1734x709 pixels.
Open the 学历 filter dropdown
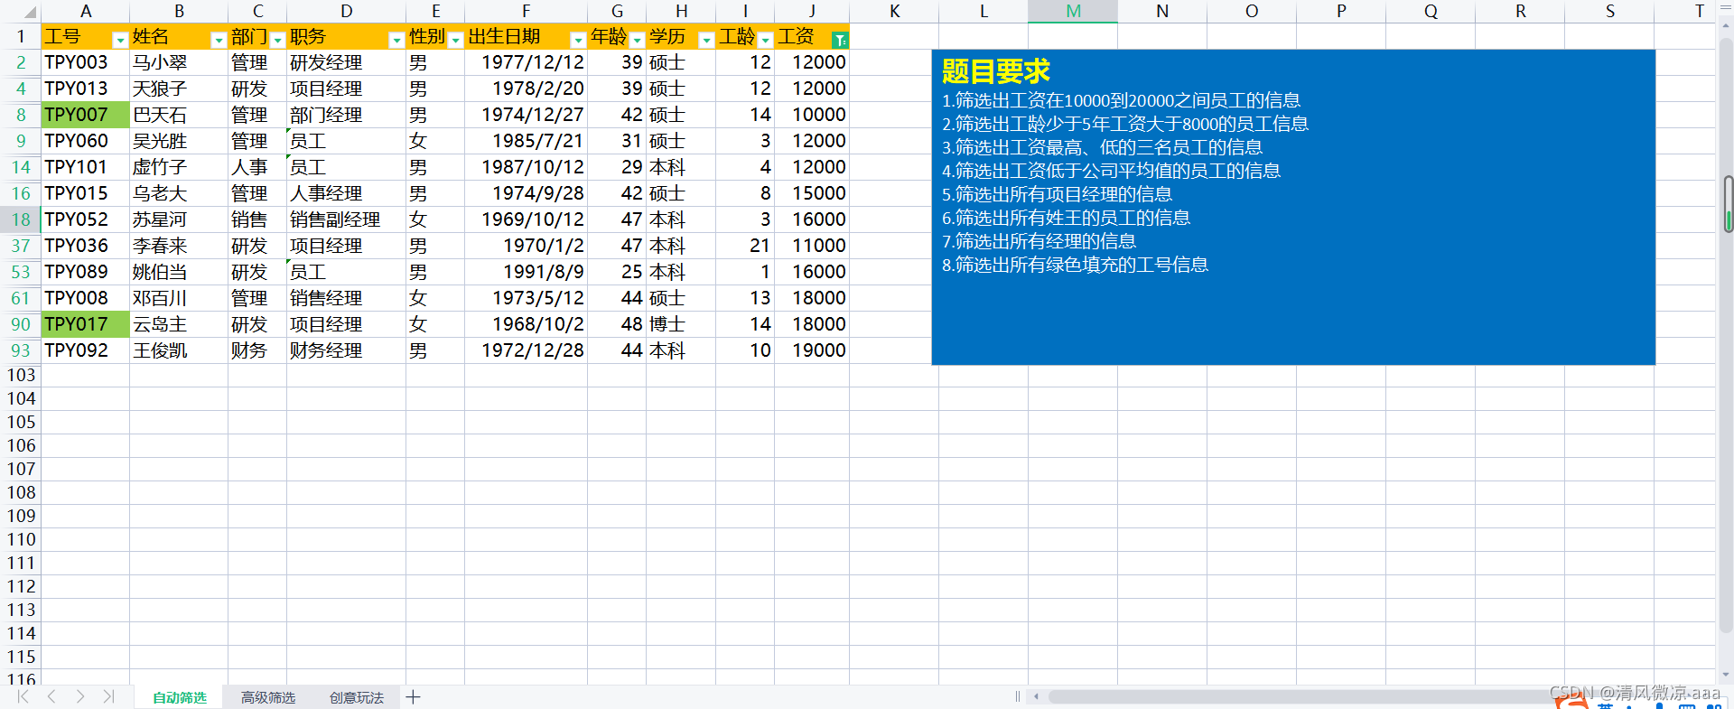(x=706, y=40)
